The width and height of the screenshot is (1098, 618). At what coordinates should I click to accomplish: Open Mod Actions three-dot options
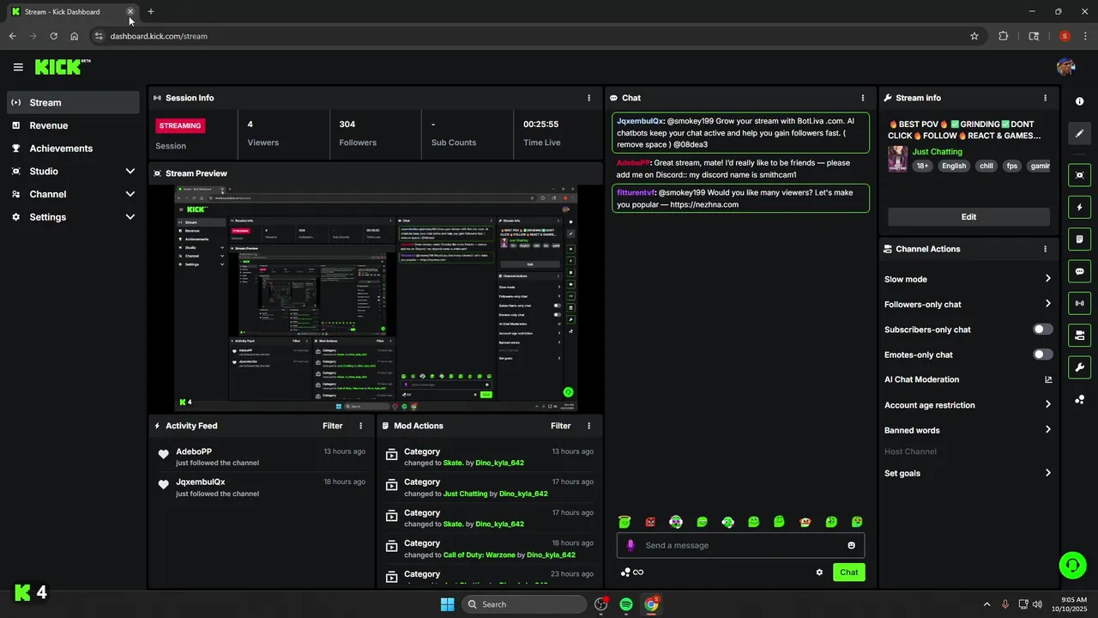coord(588,426)
